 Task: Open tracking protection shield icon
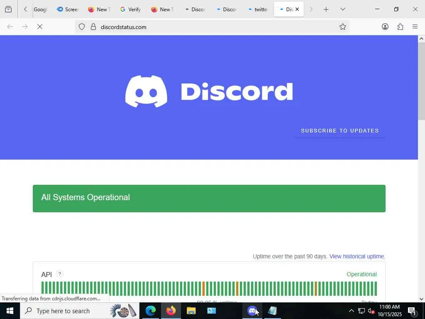coord(82,27)
